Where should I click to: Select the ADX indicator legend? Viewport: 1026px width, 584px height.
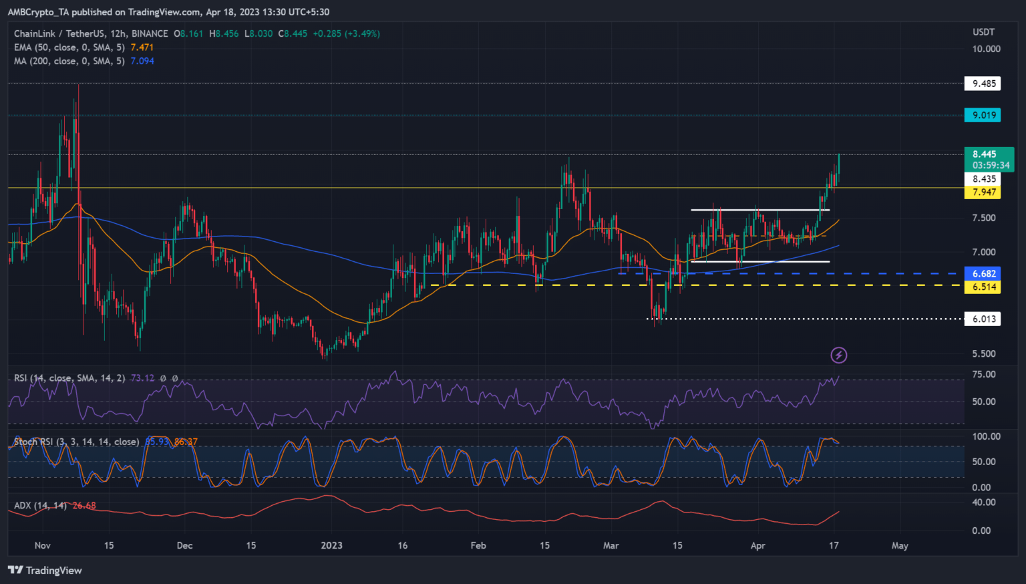[x=40, y=505]
